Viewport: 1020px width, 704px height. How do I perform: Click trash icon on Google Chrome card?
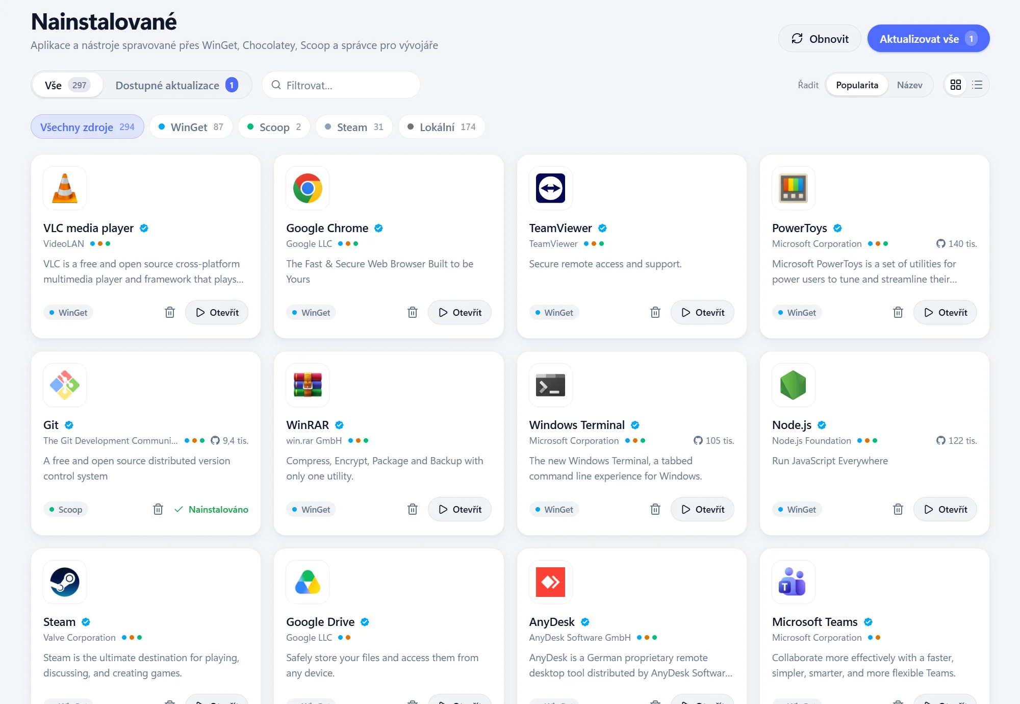413,312
